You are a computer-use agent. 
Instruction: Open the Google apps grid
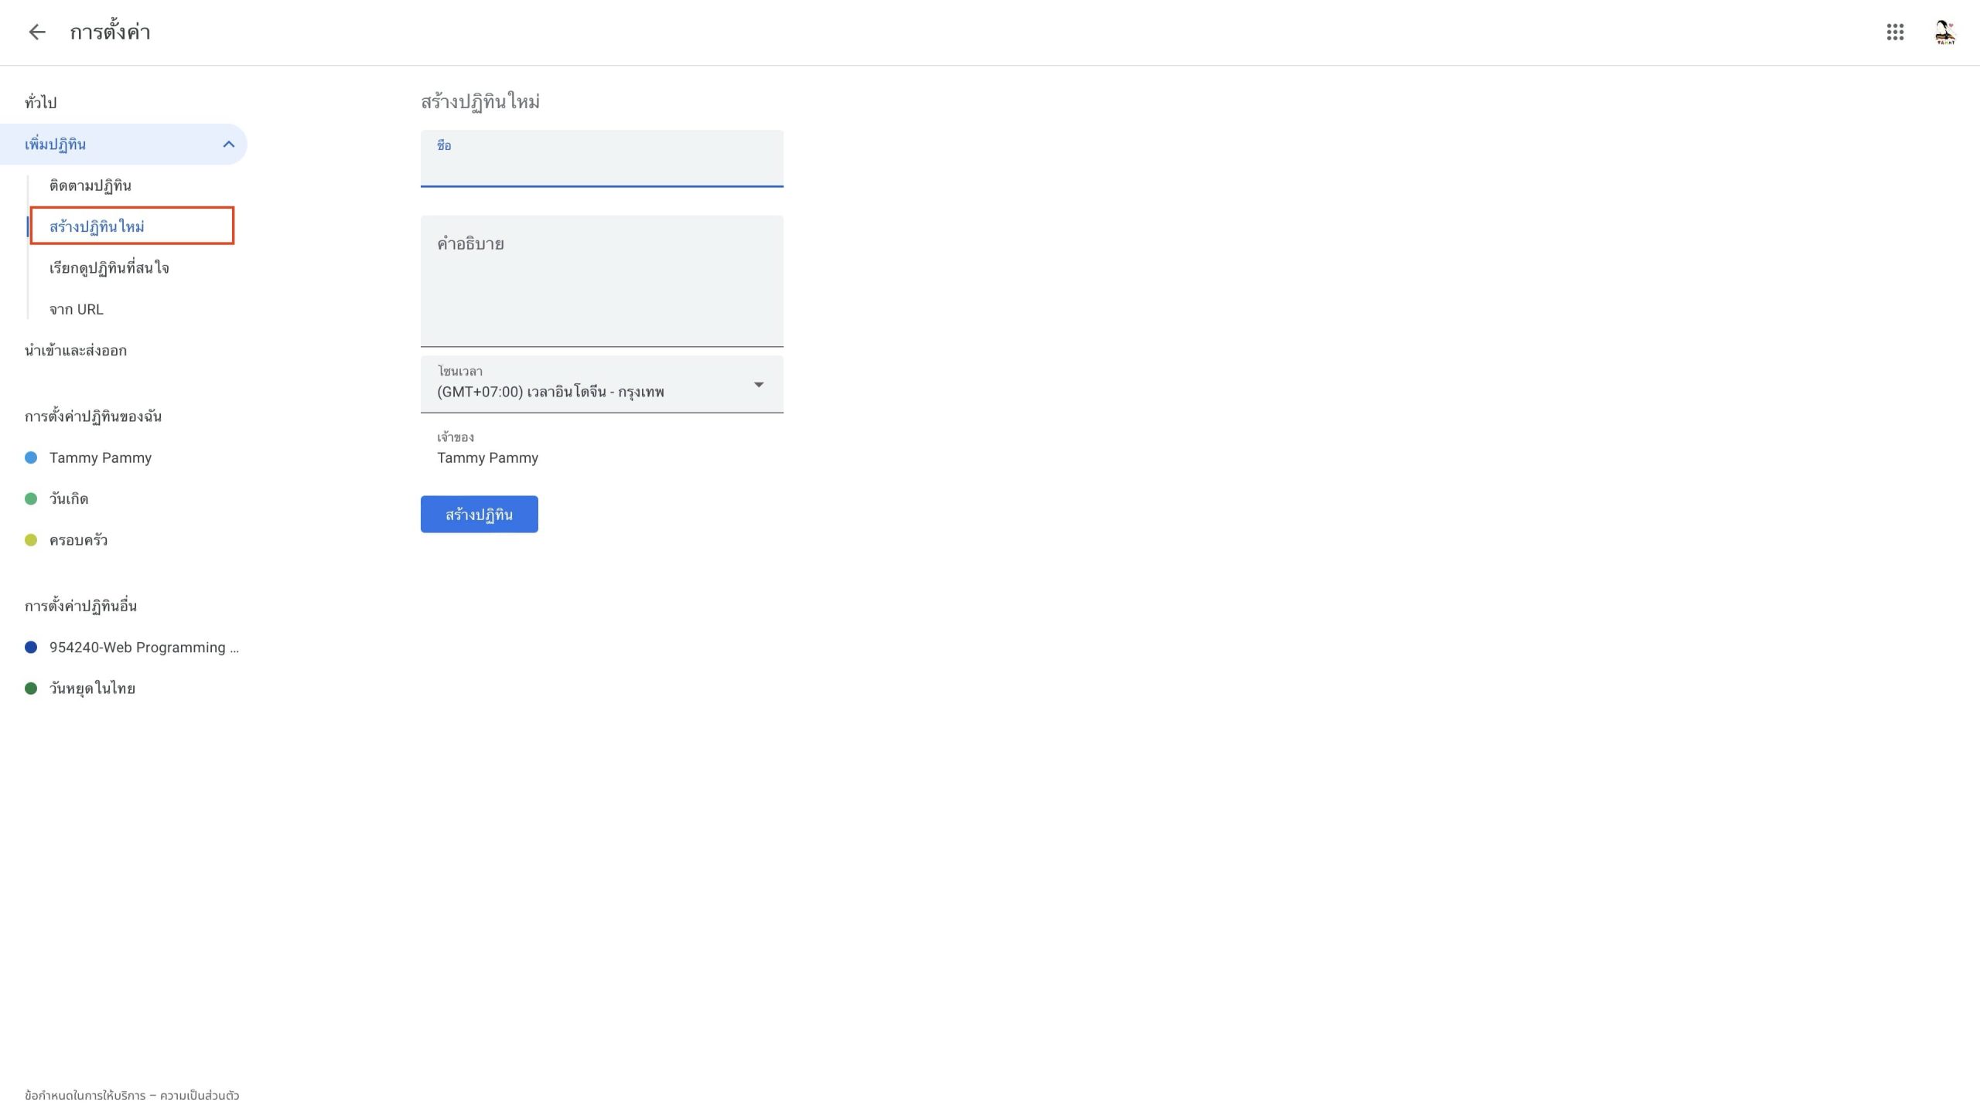coord(1894,32)
